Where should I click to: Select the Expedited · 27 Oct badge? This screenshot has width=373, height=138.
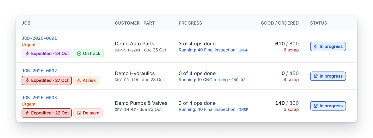[47, 81]
